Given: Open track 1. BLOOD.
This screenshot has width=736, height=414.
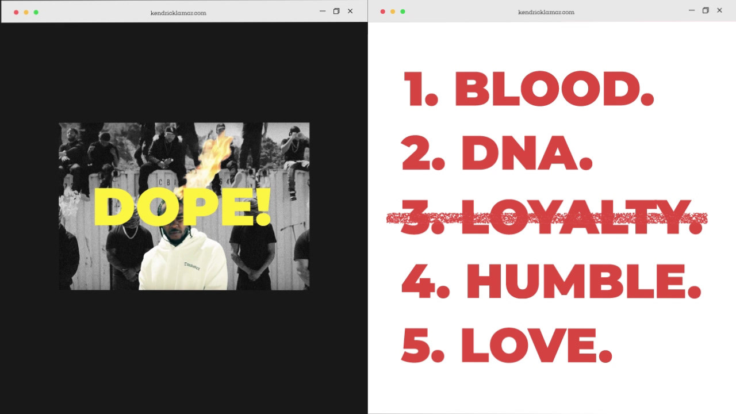Looking at the screenshot, I should [x=528, y=90].
